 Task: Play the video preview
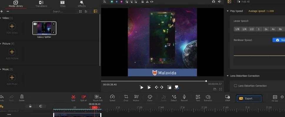(141, 87)
